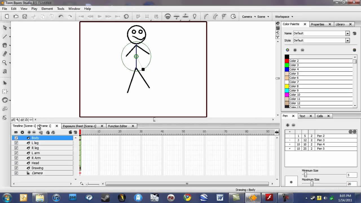Undo the last action
Viewport: 361px width, 203px height.
(61, 17)
